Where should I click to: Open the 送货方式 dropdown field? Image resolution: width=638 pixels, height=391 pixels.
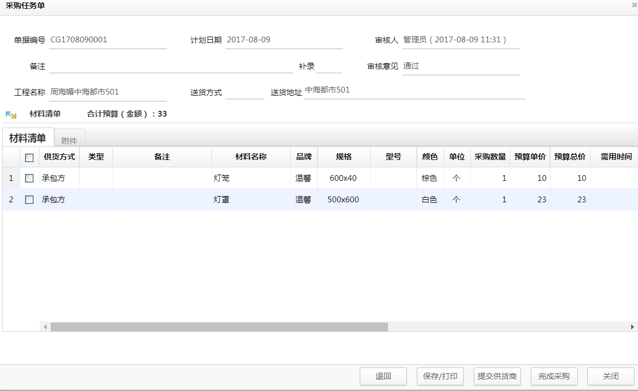pos(245,92)
